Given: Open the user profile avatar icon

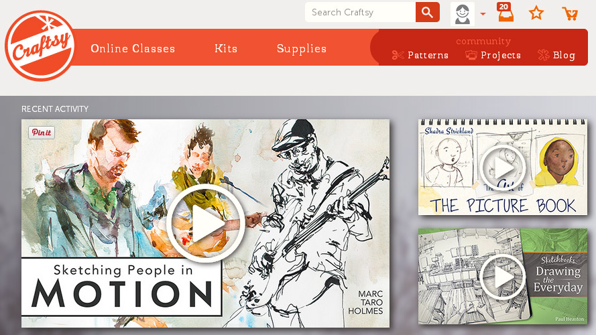Looking at the screenshot, I should 463,14.
